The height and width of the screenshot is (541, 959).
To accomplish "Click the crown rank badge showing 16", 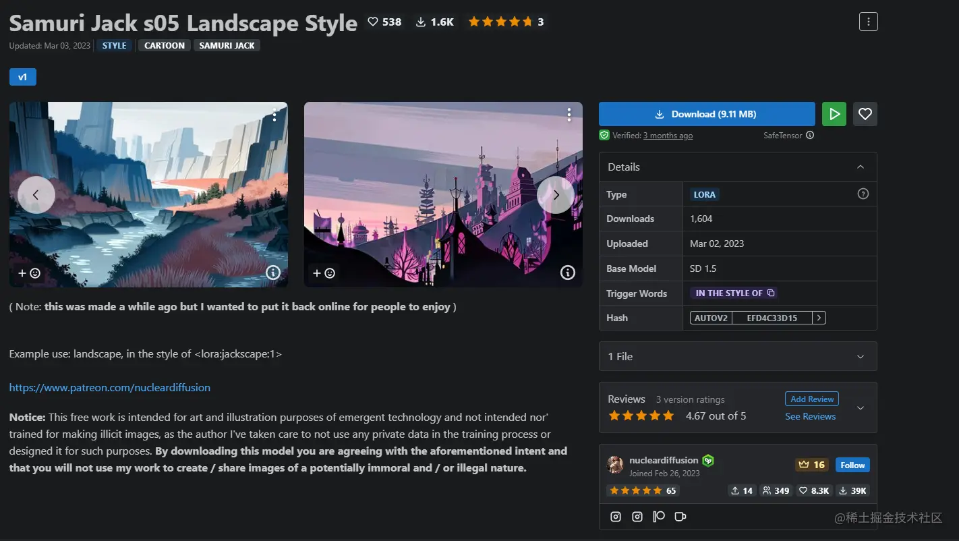I will pos(811,465).
